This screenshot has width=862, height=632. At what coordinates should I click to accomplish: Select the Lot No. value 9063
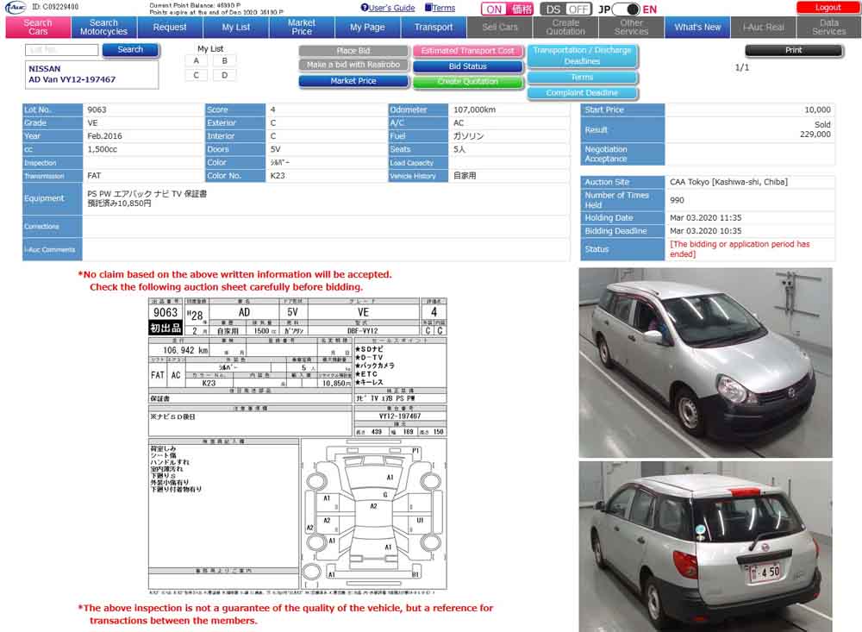click(x=97, y=110)
